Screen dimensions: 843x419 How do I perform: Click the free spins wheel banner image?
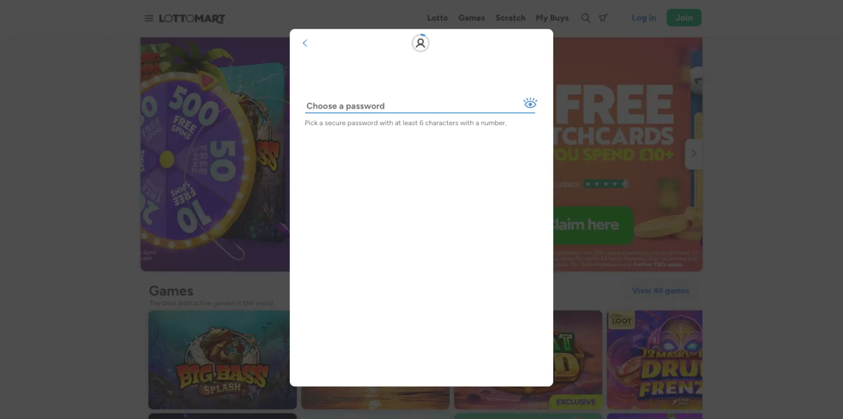coord(214,154)
